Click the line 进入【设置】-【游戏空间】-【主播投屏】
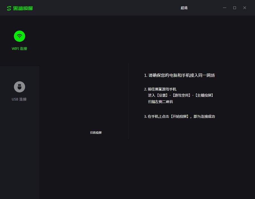 click(x=181, y=95)
